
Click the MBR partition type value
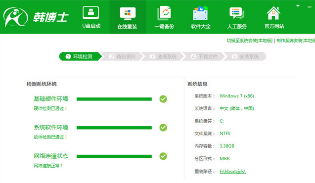tap(225, 158)
